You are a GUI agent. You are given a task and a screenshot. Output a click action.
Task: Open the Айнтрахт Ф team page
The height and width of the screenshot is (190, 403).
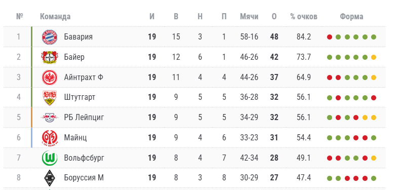[84, 77]
